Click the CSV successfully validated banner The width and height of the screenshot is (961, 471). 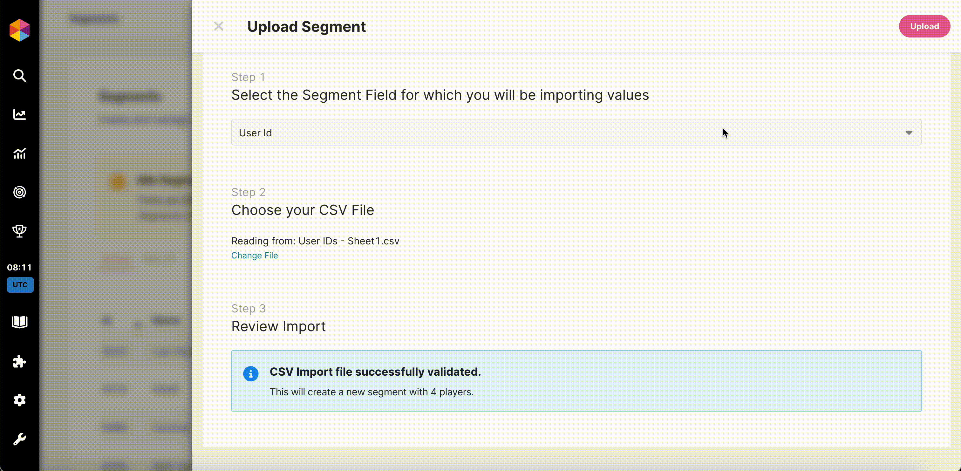576,381
